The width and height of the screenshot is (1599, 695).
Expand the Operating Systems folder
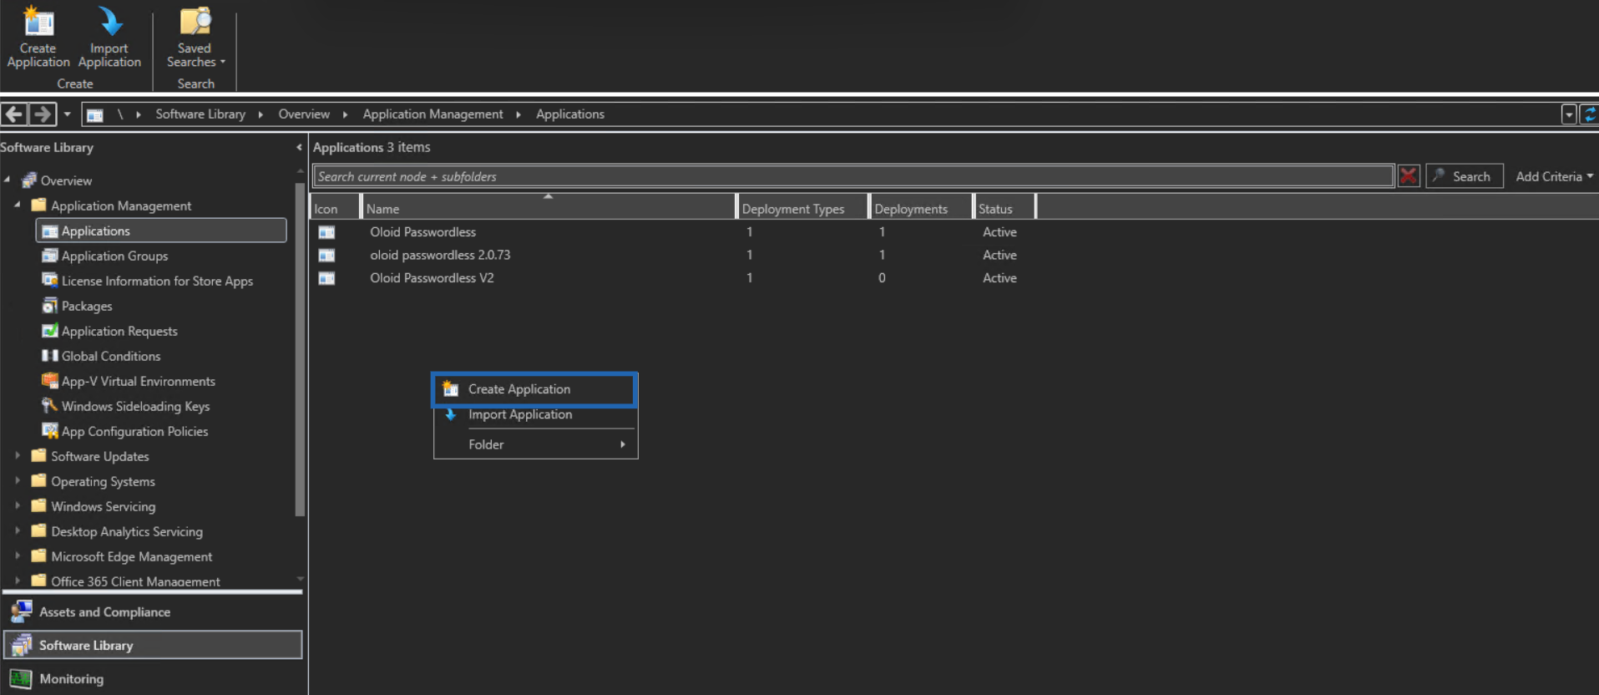pos(18,481)
